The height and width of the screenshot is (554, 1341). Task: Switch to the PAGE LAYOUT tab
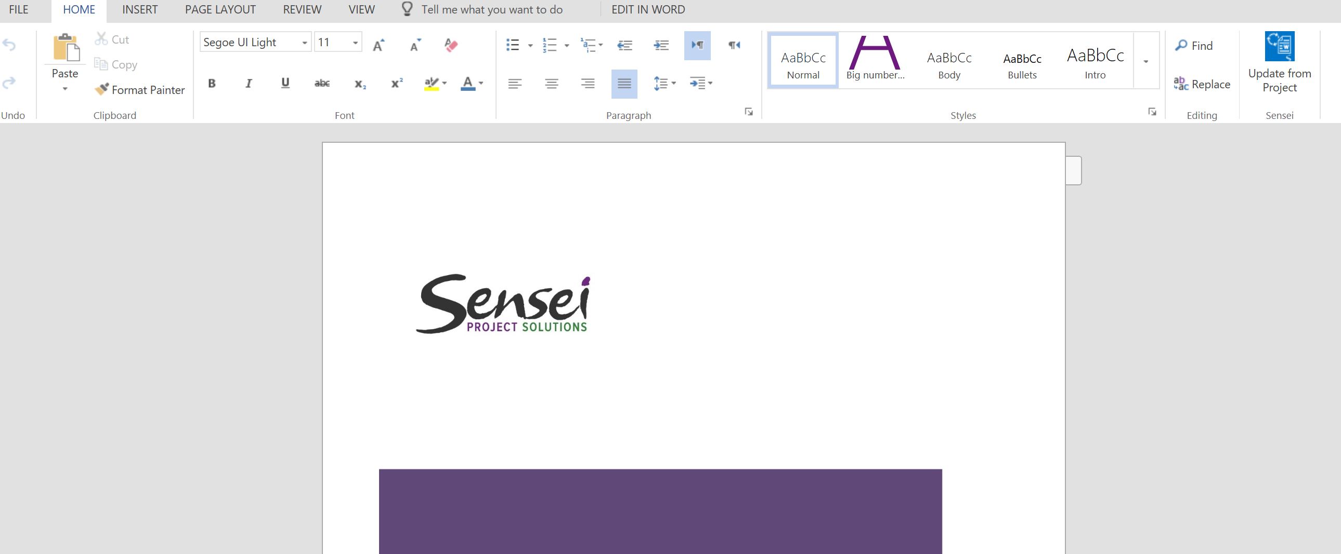click(220, 9)
